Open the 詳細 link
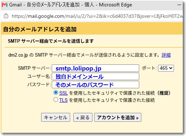The image size is (186, 136). [166, 55]
